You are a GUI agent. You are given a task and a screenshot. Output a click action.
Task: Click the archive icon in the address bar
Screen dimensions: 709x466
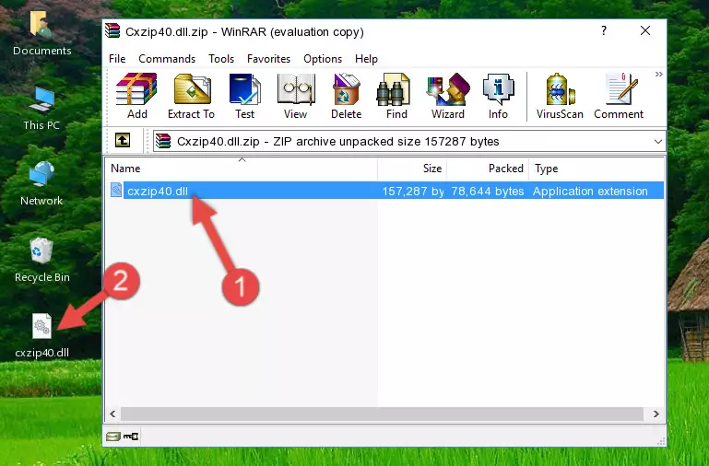click(x=163, y=141)
